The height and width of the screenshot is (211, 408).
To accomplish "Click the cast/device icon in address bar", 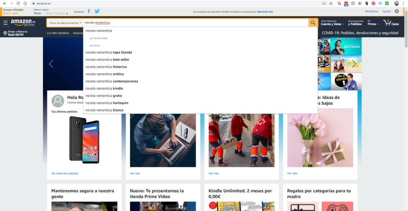I will coord(324,3).
